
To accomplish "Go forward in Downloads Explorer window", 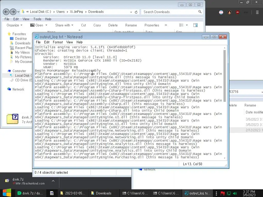I will (x=13, y=12).
